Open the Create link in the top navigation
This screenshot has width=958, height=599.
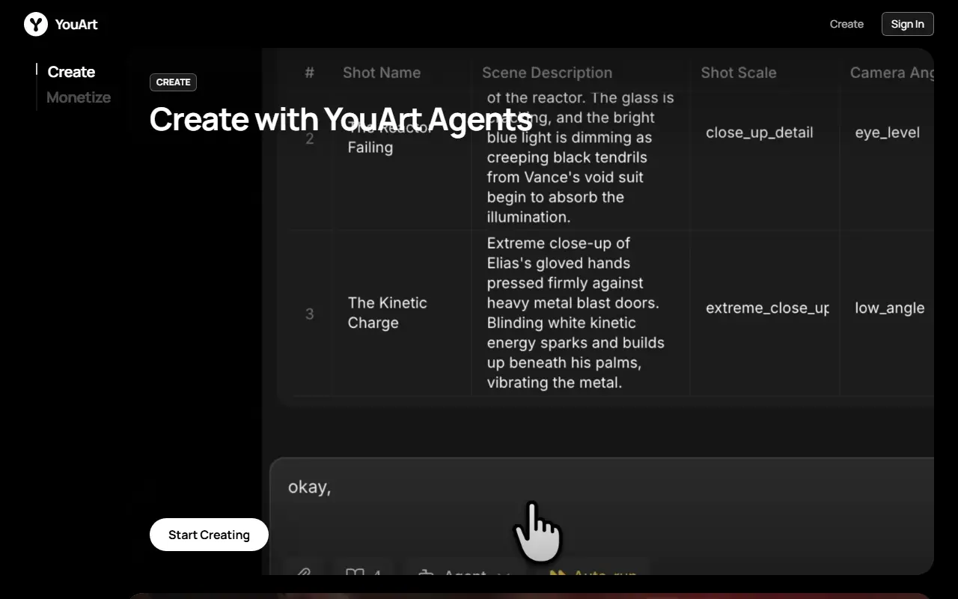(846, 24)
